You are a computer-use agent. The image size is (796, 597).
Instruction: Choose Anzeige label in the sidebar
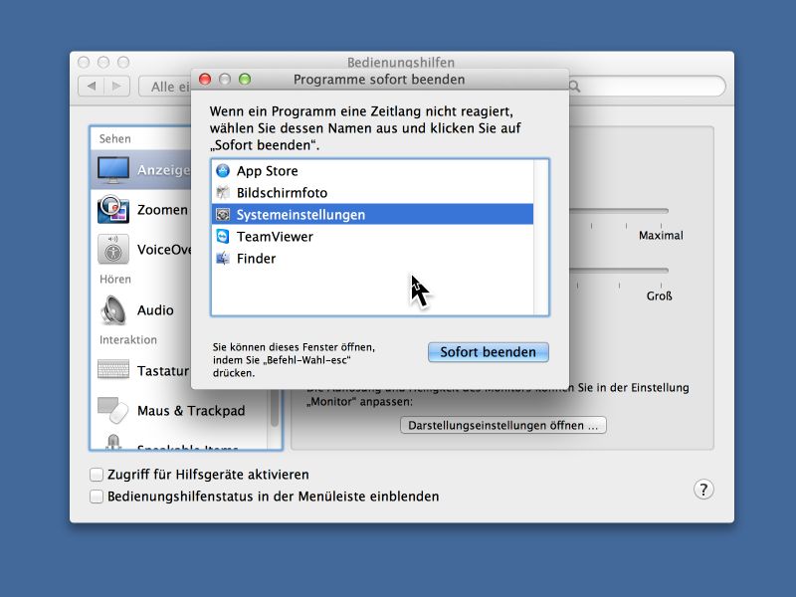click(163, 170)
